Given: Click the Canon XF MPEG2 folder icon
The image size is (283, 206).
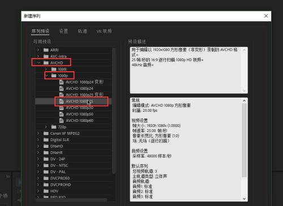Looking at the screenshot, I should (46, 133).
